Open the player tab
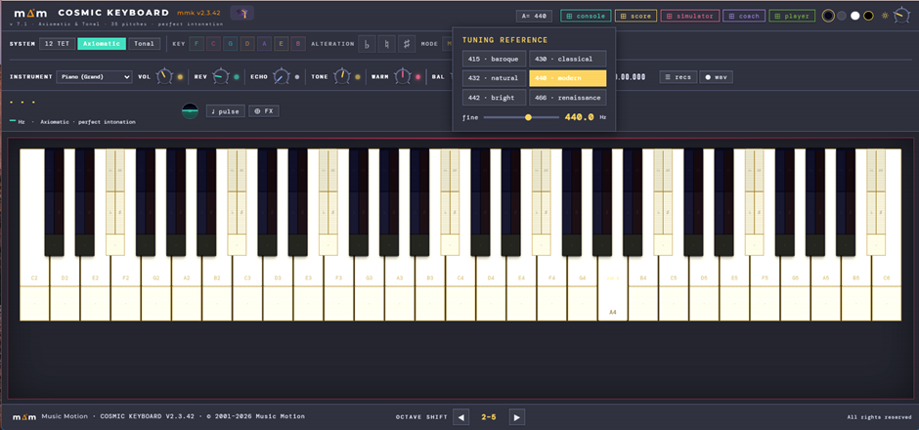This screenshot has height=430, width=919. click(792, 16)
